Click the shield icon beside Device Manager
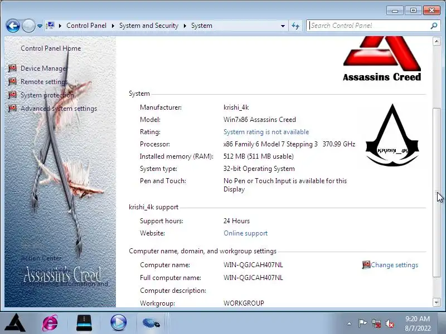The height and width of the screenshot is (334, 446). click(12, 68)
